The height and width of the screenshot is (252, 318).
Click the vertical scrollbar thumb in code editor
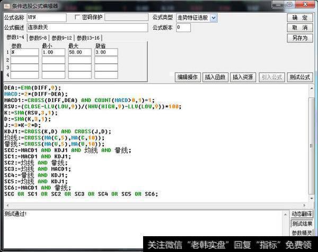click(311, 145)
